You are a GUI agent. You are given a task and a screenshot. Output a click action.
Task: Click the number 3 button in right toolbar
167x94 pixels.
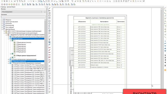coord(165,60)
